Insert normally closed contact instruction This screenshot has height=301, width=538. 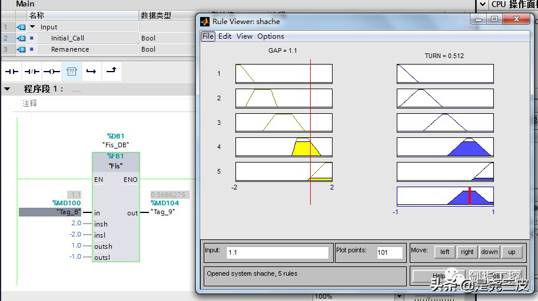32,72
